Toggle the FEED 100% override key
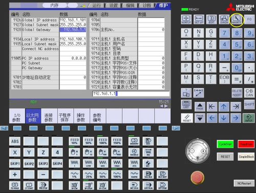Viewport: 256px width, 193px height. pos(103,141)
